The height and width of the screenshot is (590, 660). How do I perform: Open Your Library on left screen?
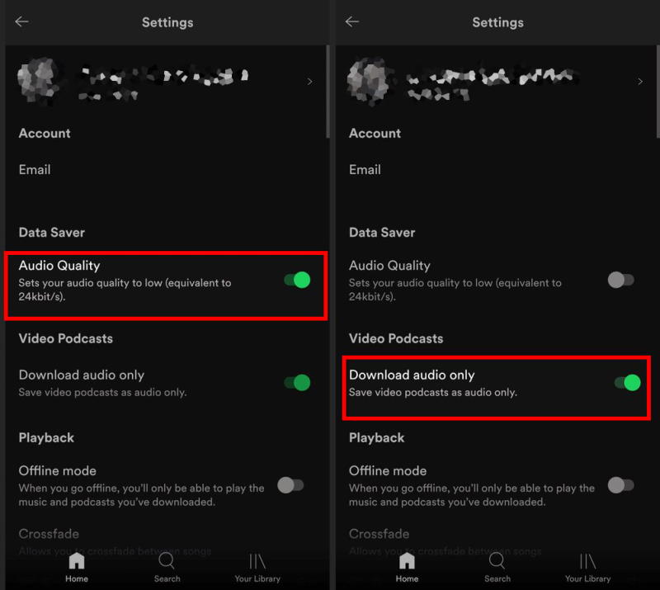click(x=257, y=567)
